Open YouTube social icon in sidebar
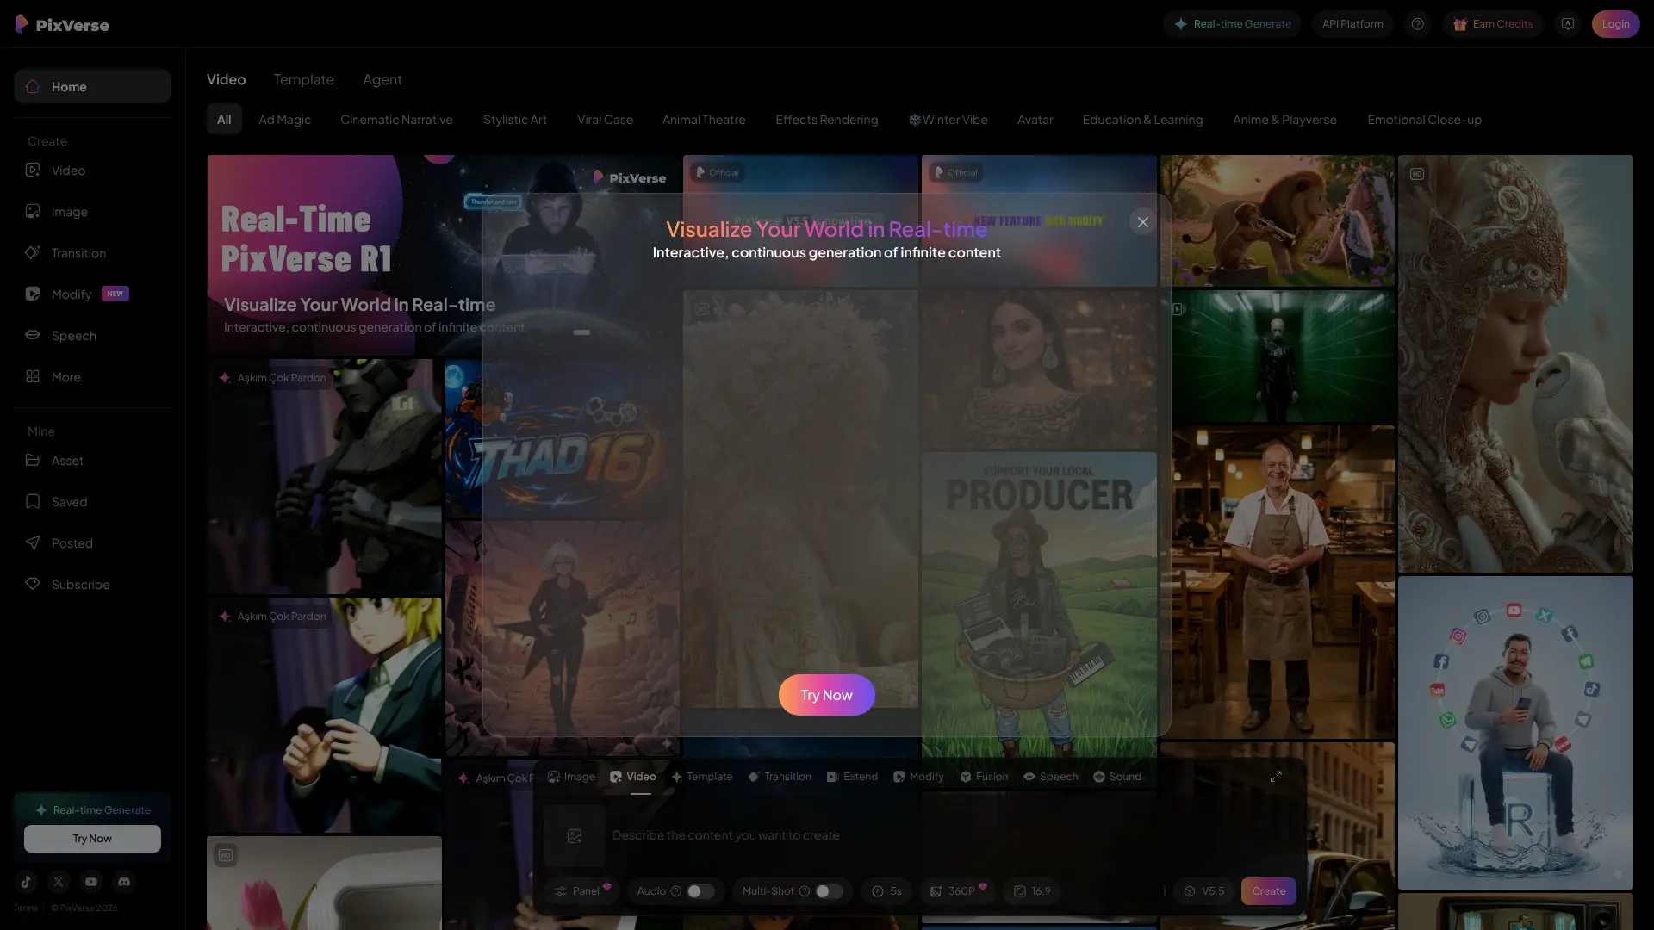 (x=91, y=882)
